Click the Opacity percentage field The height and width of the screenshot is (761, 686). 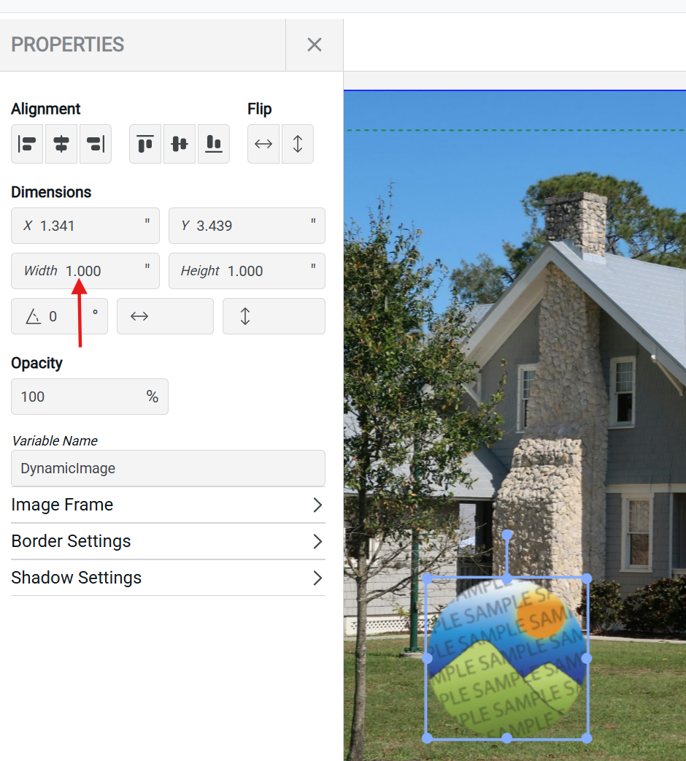click(x=80, y=397)
